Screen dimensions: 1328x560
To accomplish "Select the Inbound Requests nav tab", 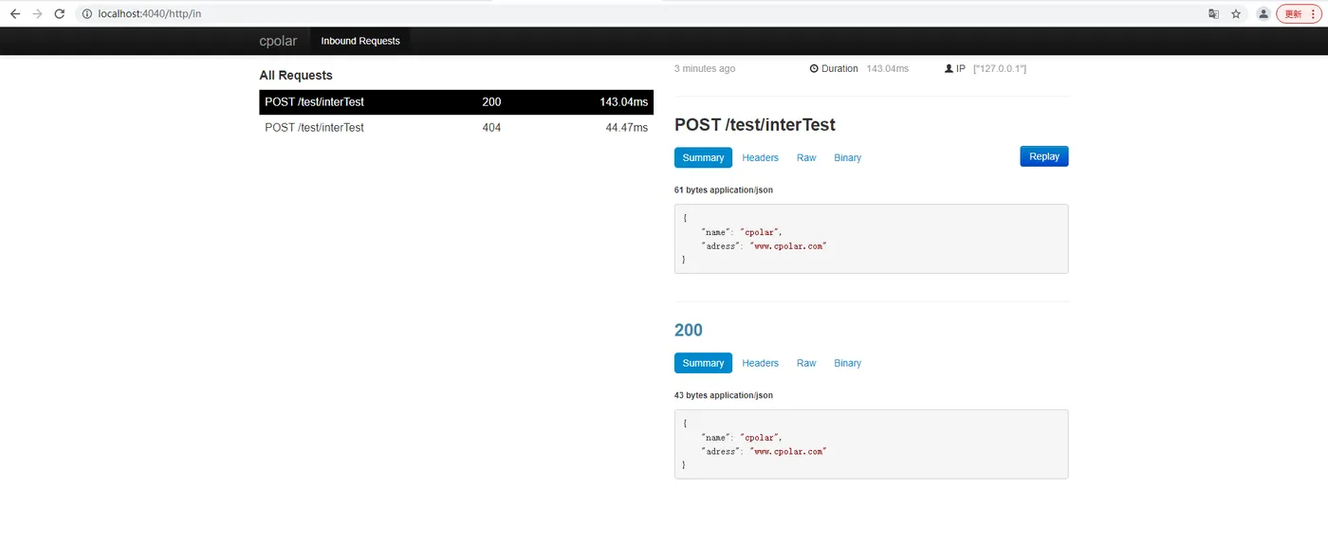I will [x=360, y=41].
